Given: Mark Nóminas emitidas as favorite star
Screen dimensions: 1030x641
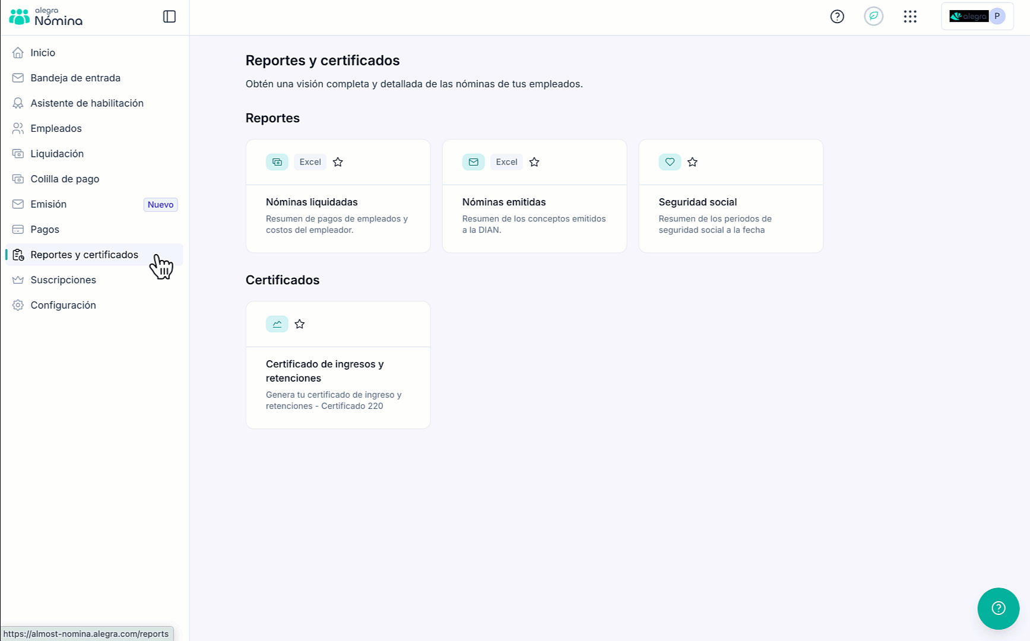Looking at the screenshot, I should pos(534,162).
